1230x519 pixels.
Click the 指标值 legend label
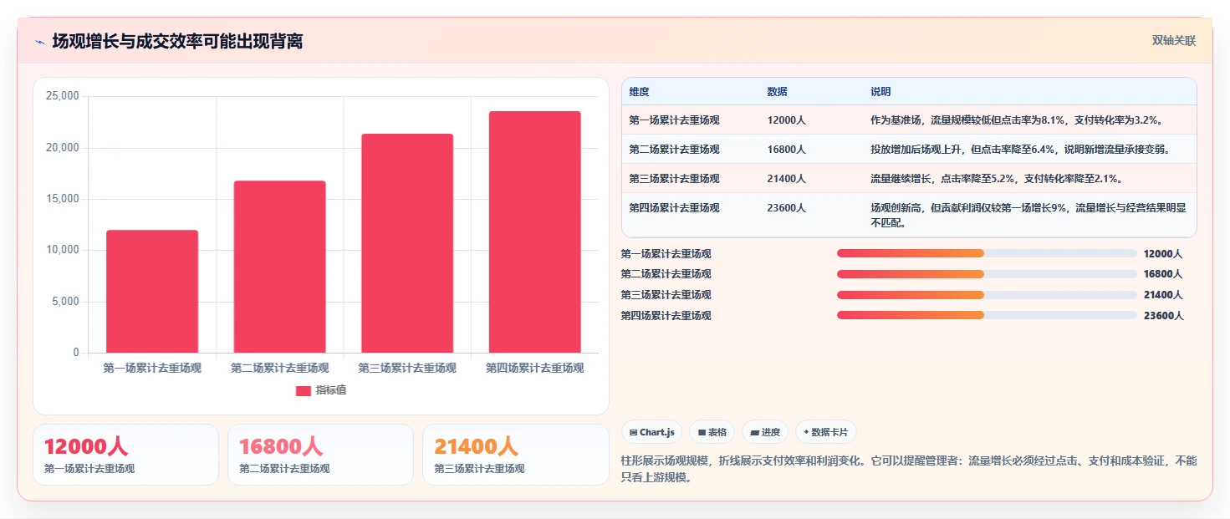(x=331, y=391)
